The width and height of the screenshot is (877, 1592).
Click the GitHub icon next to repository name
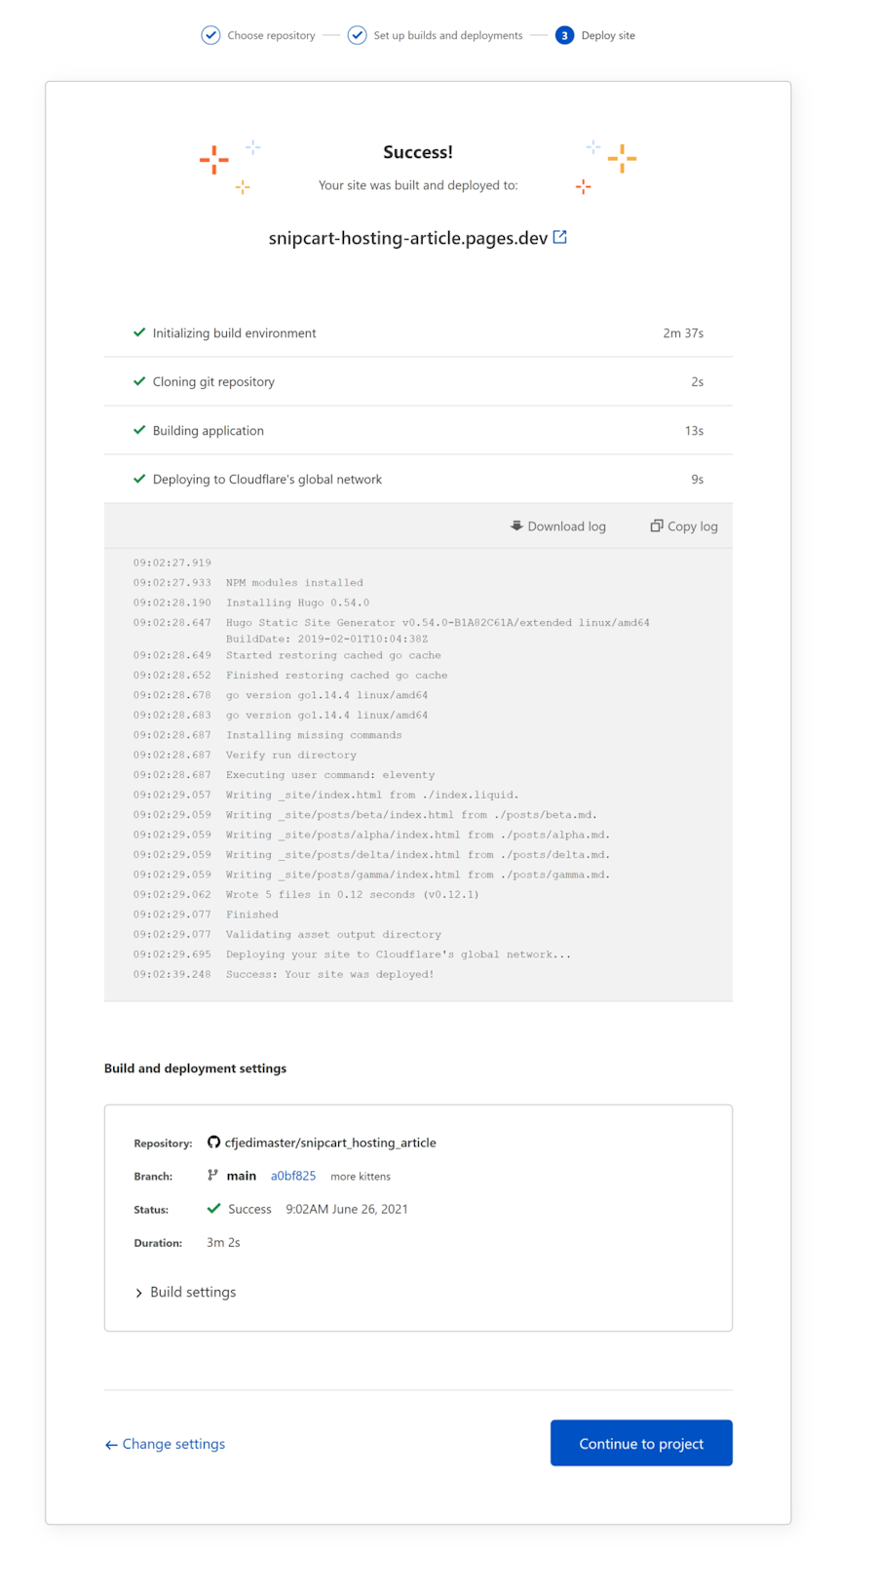(x=213, y=1142)
